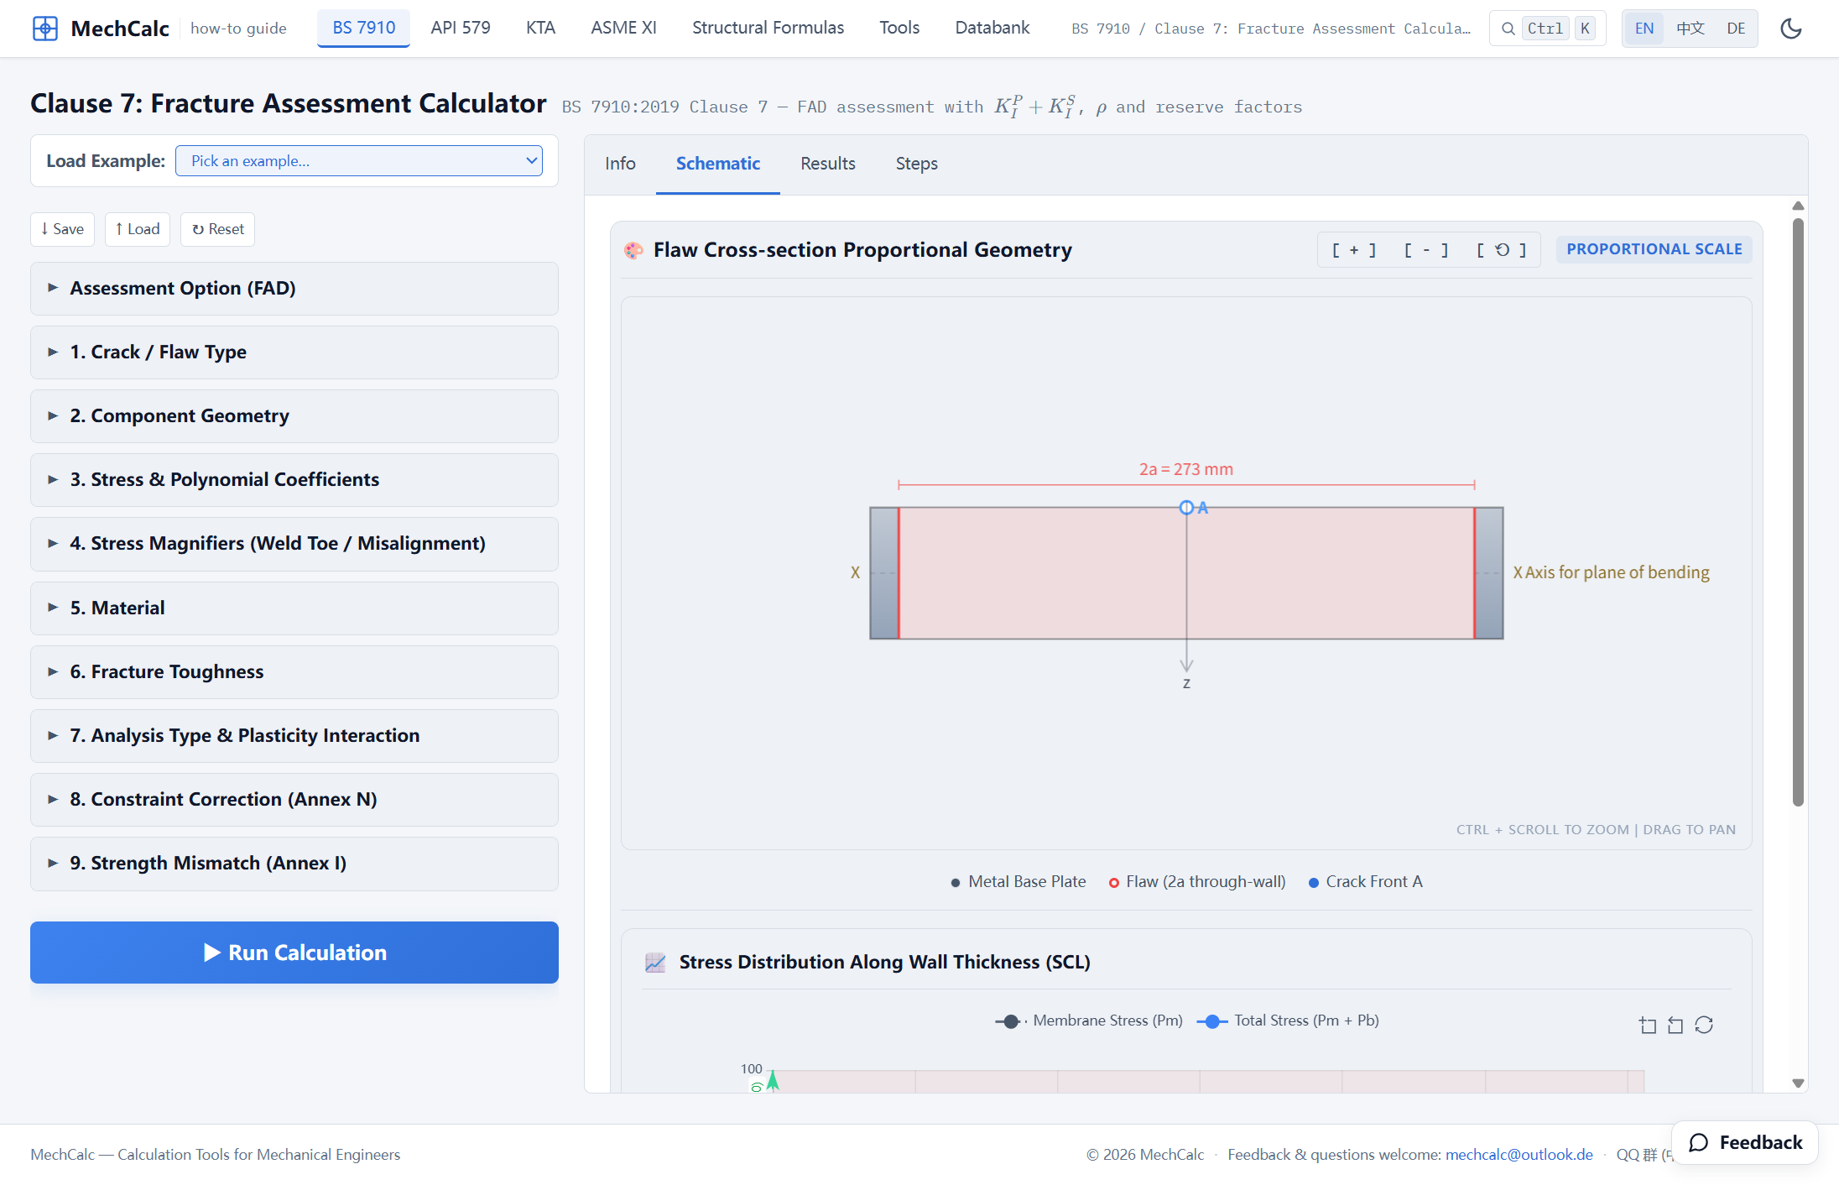Open the ASME XI nav menu
The image size is (1839, 1185).
coord(623,28)
